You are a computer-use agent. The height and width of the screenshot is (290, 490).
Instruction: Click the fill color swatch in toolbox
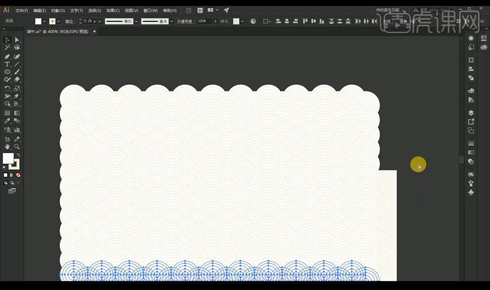coord(8,159)
